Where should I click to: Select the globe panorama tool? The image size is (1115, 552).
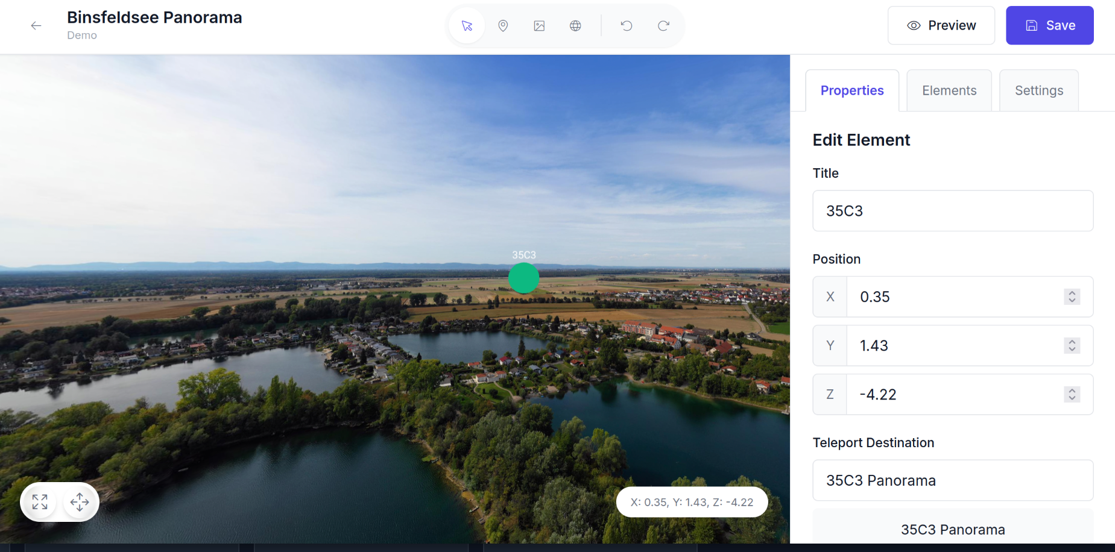575,25
